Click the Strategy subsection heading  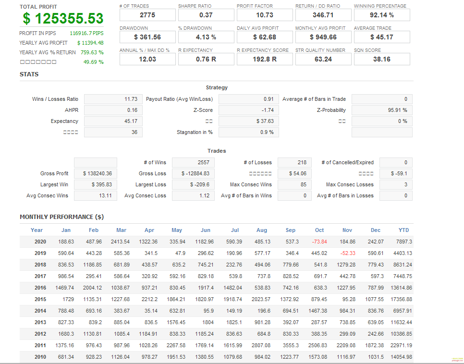pyautogui.click(x=217, y=87)
